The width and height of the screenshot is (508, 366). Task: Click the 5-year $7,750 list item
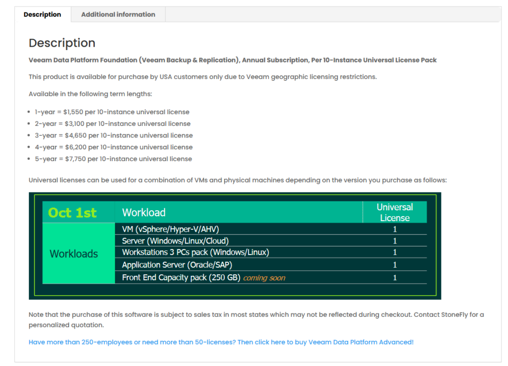(113, 159)
